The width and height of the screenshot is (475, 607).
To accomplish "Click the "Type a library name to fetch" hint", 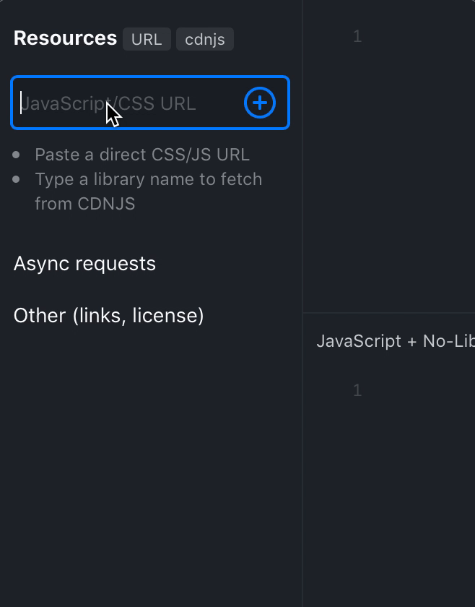I will coord(149,179).
